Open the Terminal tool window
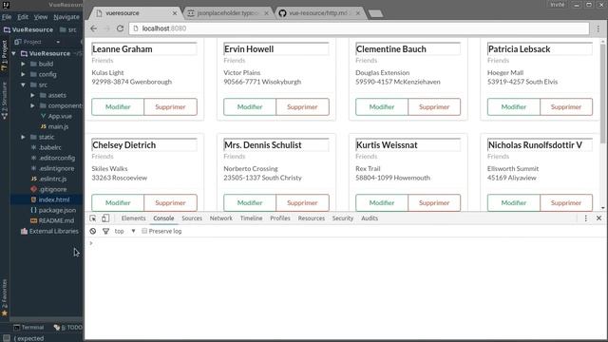This screenshot has width=608, height=342. click(28, 327)
